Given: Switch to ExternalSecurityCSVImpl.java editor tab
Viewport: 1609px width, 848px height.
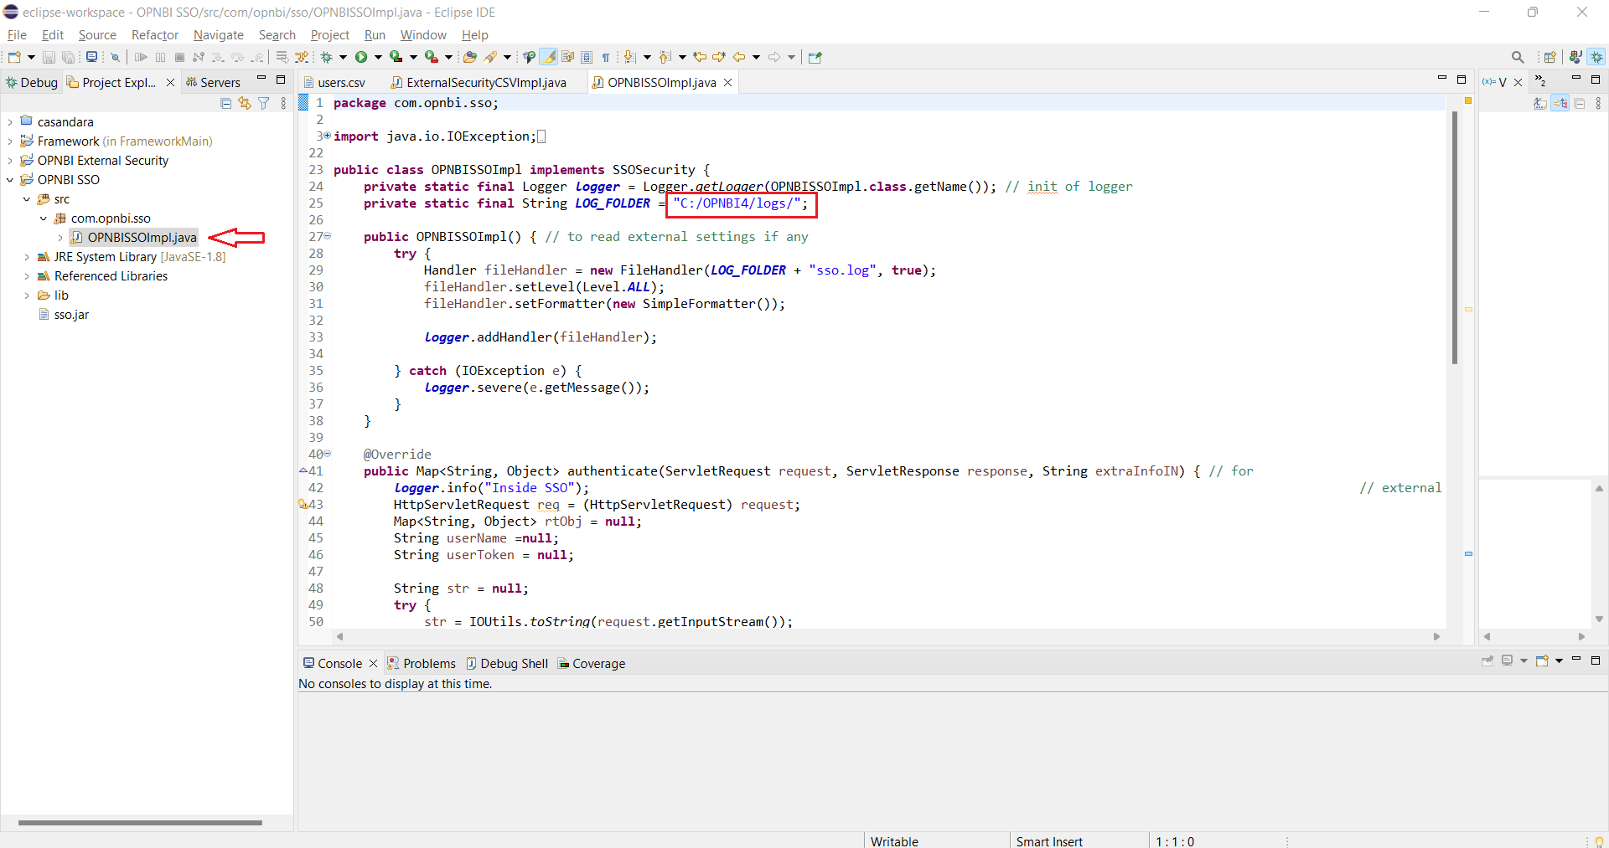Looking at the screenshot, I should pyautogui.click(x=479, y=82).
